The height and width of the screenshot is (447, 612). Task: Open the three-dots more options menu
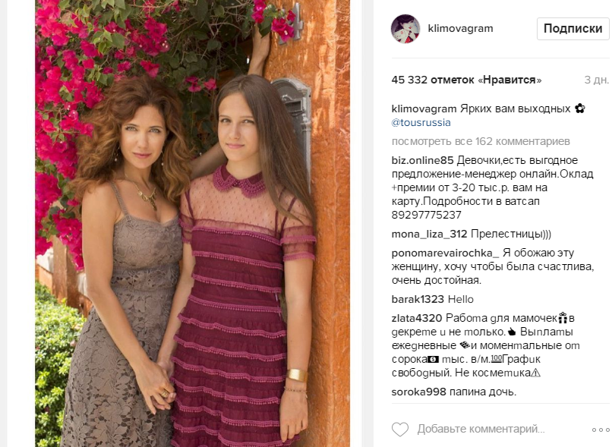[x=601, y=430]
